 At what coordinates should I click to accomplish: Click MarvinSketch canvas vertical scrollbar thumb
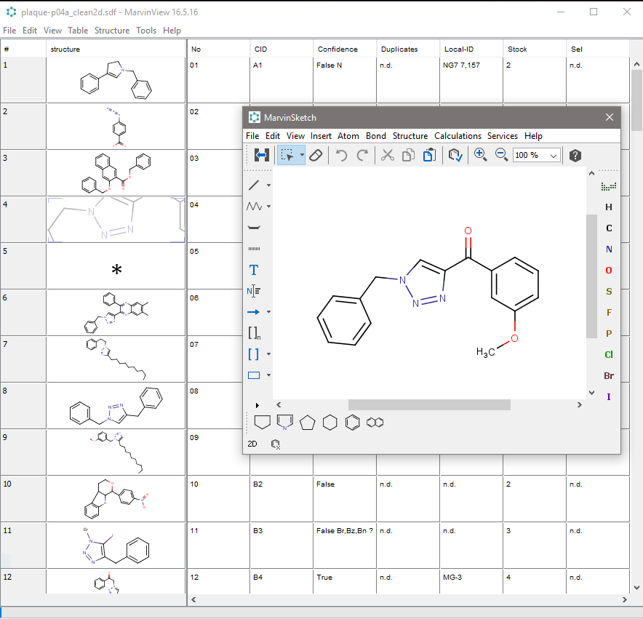pos(591,276)
